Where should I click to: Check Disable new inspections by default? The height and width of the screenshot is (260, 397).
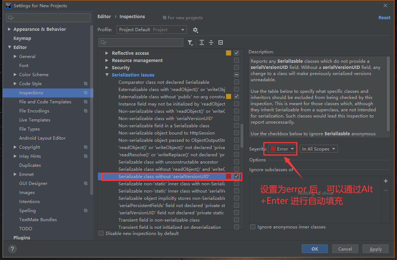[101, 234]
